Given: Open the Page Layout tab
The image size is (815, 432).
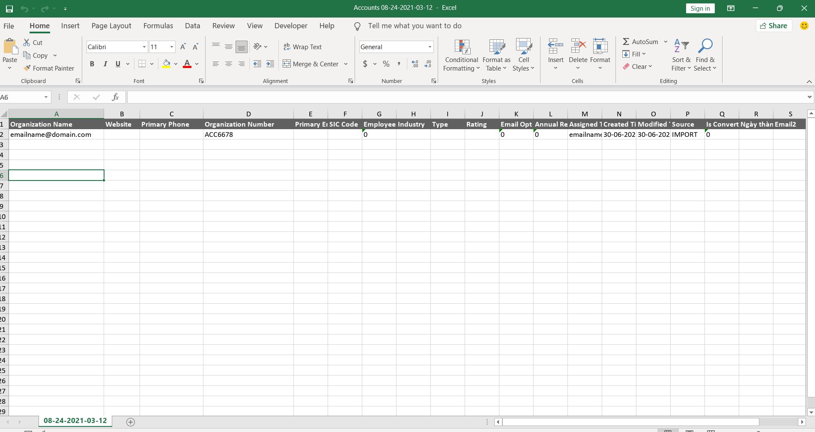Looking at the screenshot, I should coord(111,26).
